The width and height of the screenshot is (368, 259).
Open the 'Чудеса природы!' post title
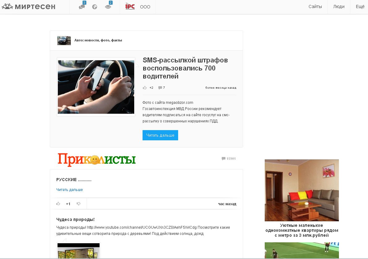(x=75, y=219)
